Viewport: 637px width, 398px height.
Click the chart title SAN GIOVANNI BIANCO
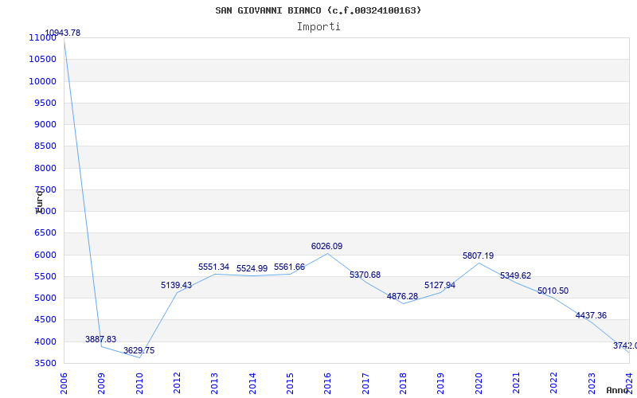318,10
